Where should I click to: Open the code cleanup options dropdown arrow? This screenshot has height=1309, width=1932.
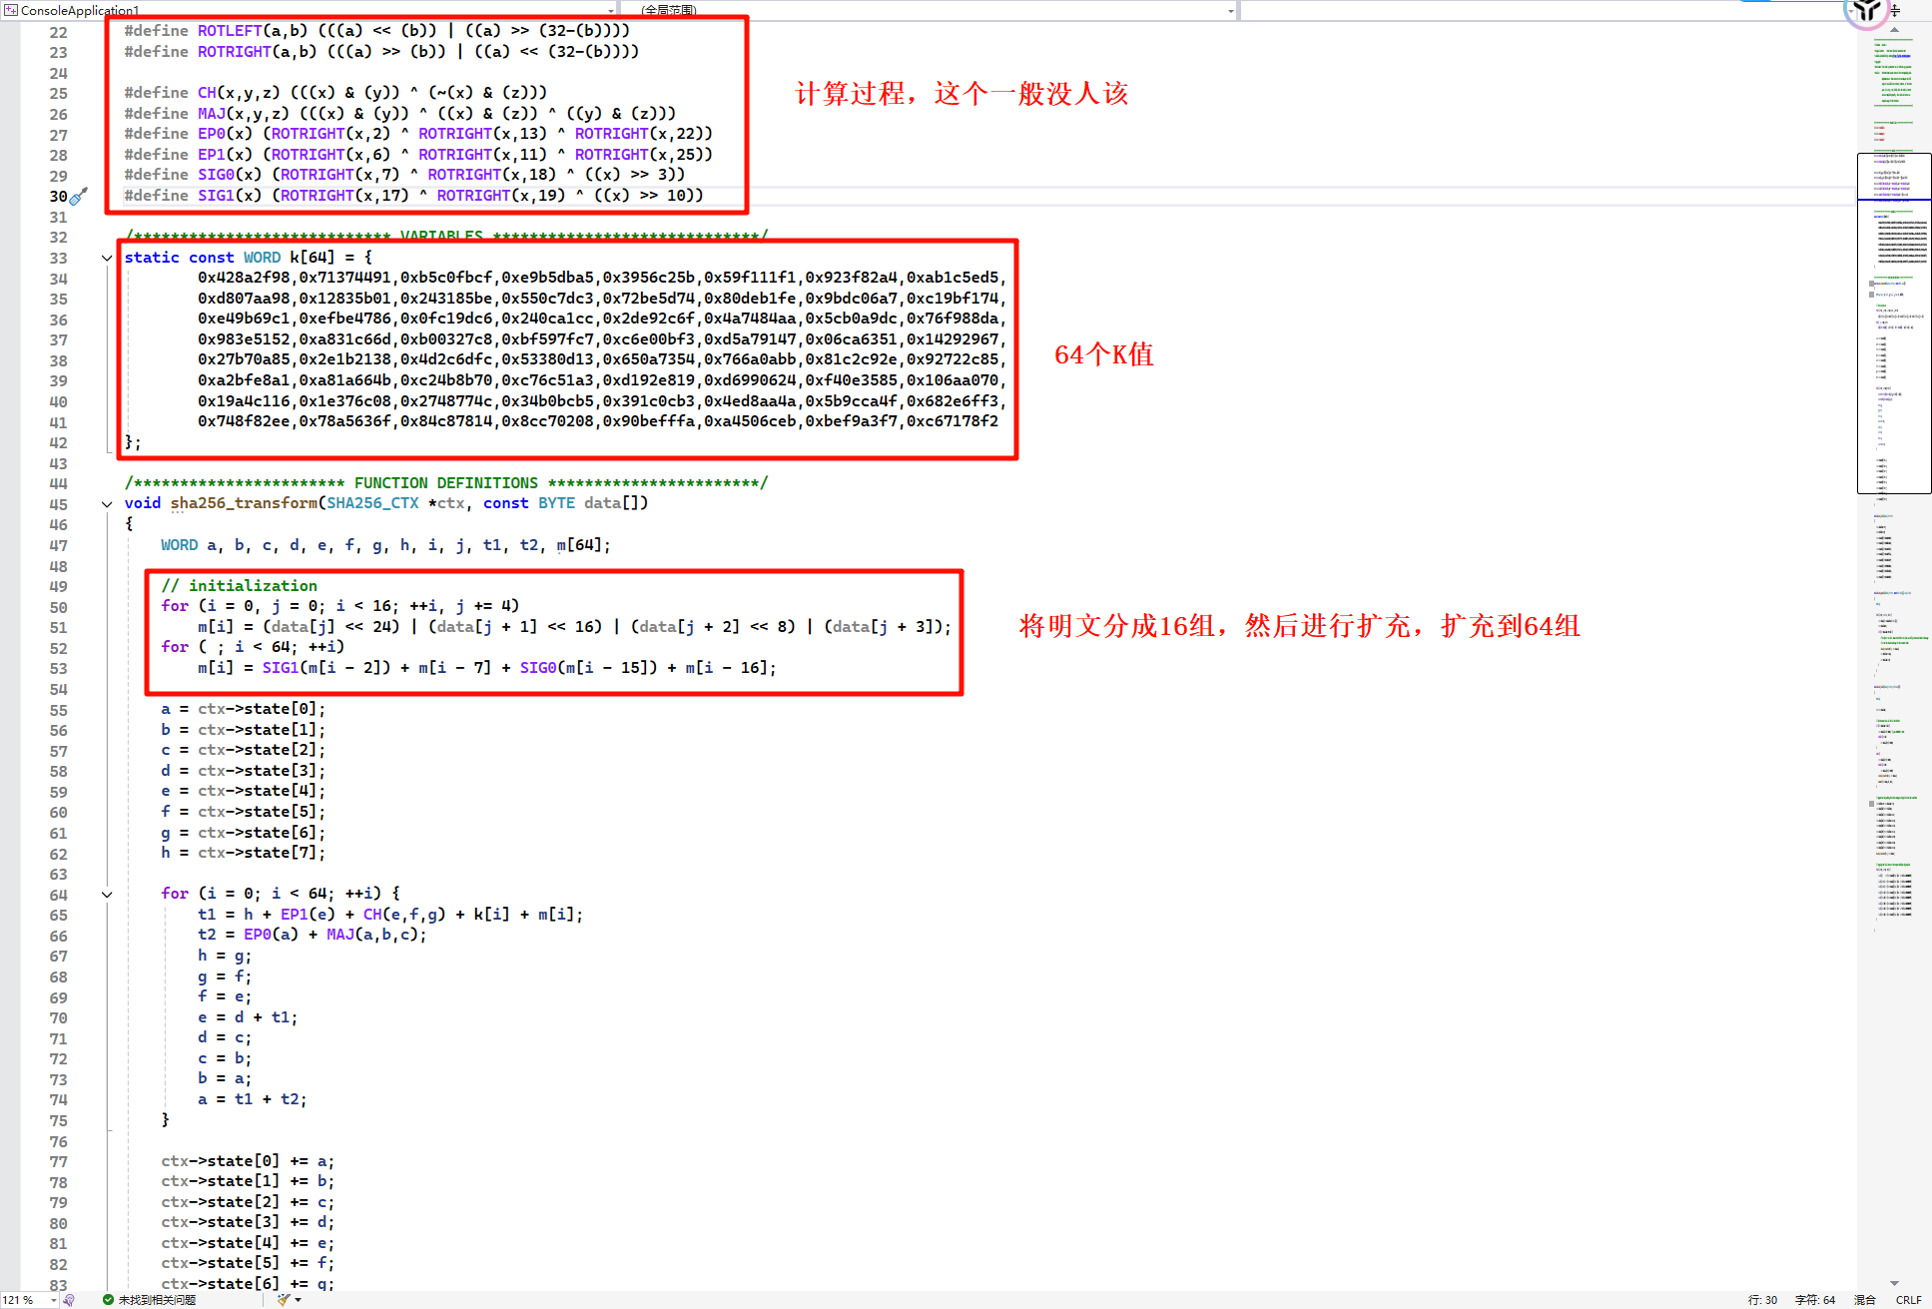point(298,1299)
